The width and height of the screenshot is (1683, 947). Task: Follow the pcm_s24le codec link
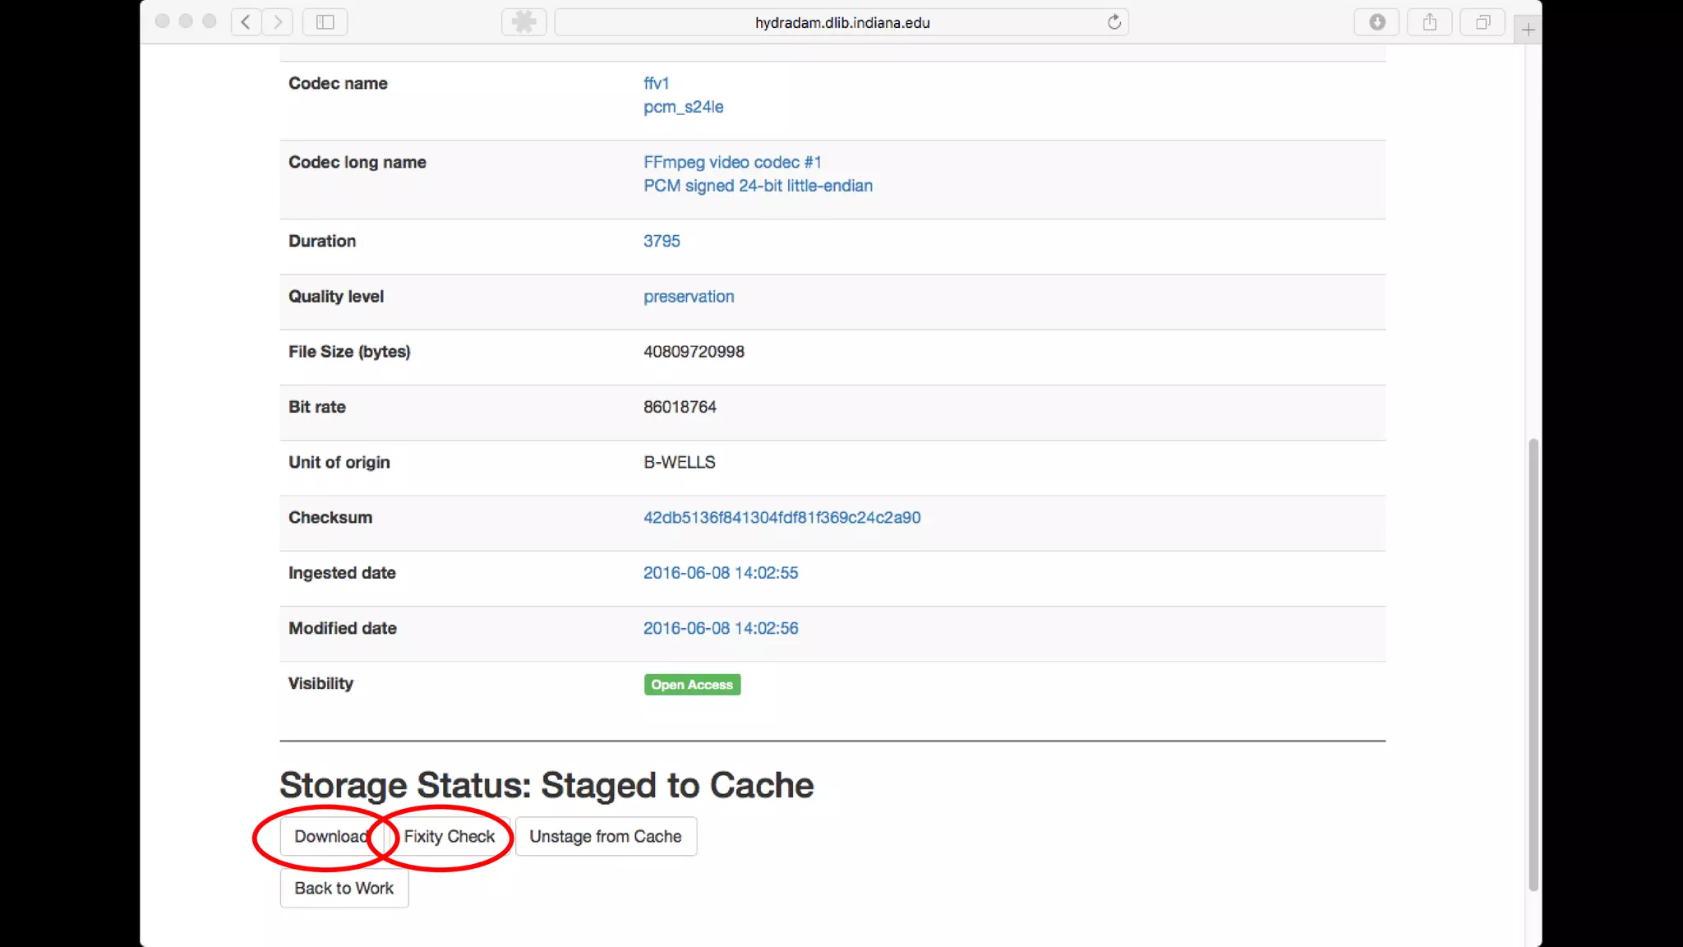pos(683,107)
